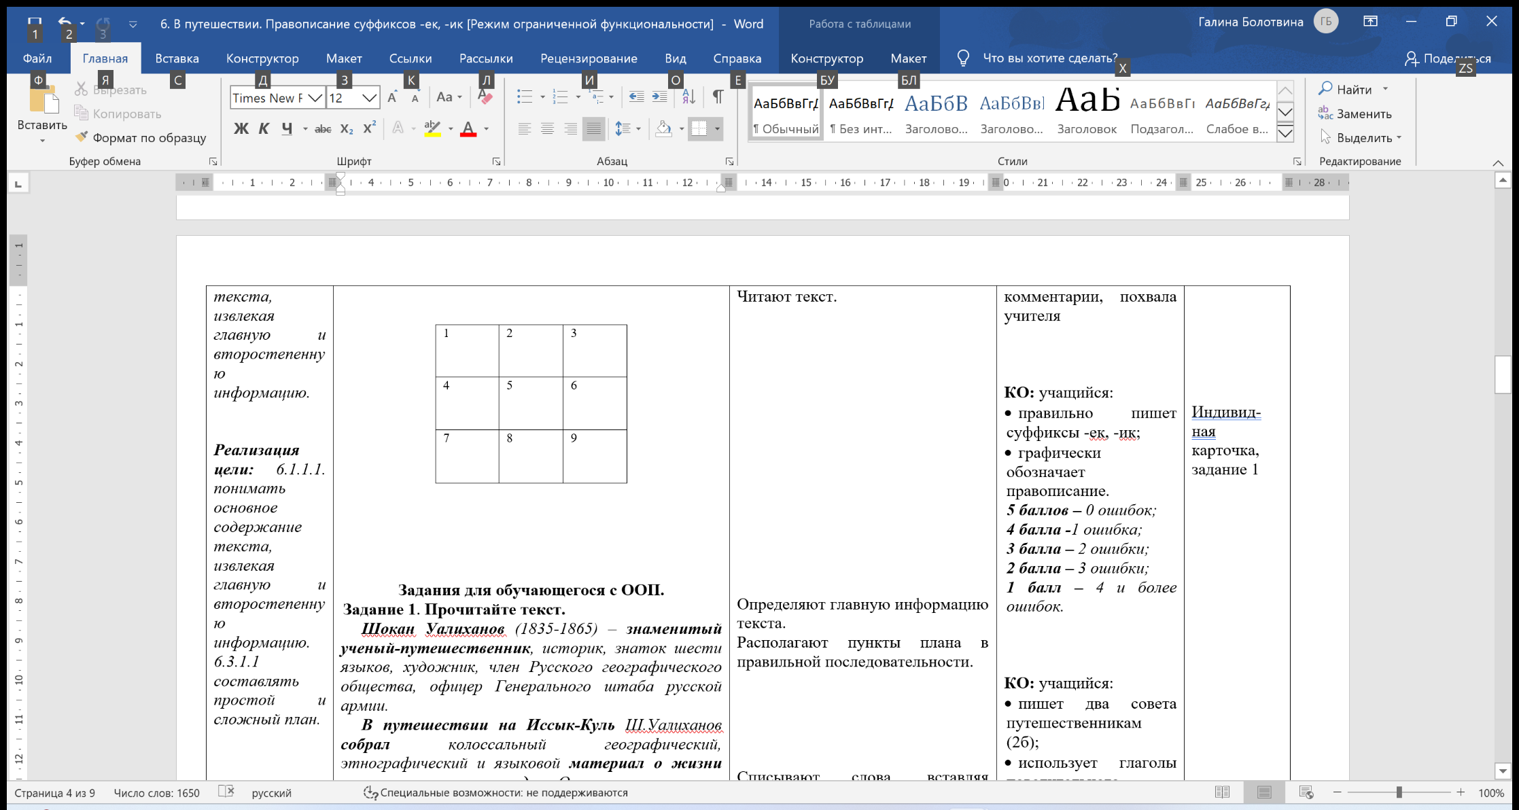
Task: Show paragraph marks with pilcrow icon
Action: click(x=718, y=97)
